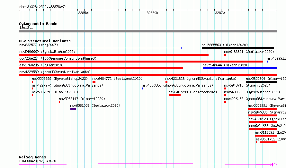The image size is (286, 168).
Task: Select the nsv6484772 (Sedlazeck2020) label
Action: pyautogui.click(x=117, y=79)
